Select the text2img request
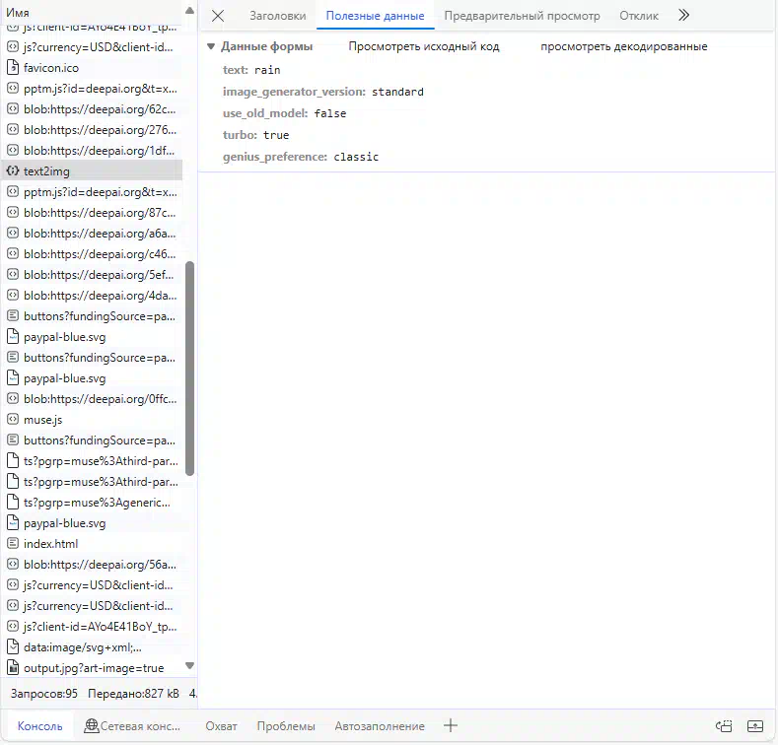The image size is (778, 745). click(93, 171)
